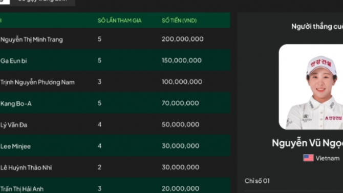Sort by SỐ LẦN THAM GIA column
The image size is (343, 193).
[x=119, y=20]
